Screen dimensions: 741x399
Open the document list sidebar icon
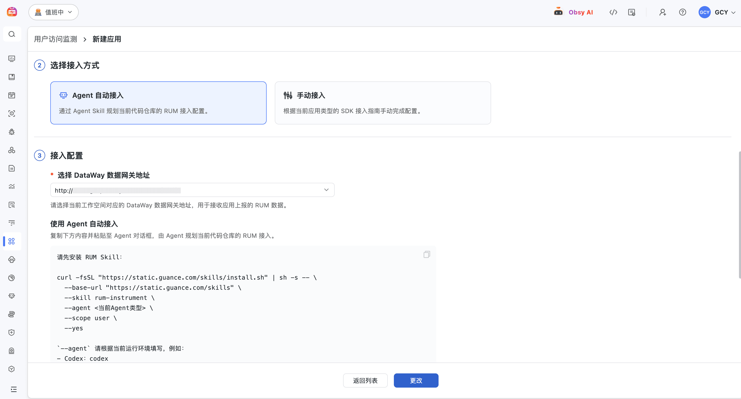tap(12, 168)
